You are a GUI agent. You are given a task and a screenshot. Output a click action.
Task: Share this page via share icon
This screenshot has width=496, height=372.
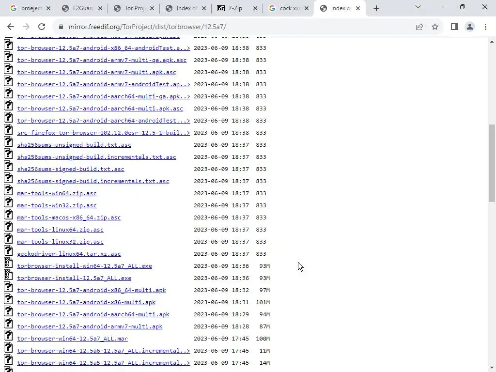419,27
